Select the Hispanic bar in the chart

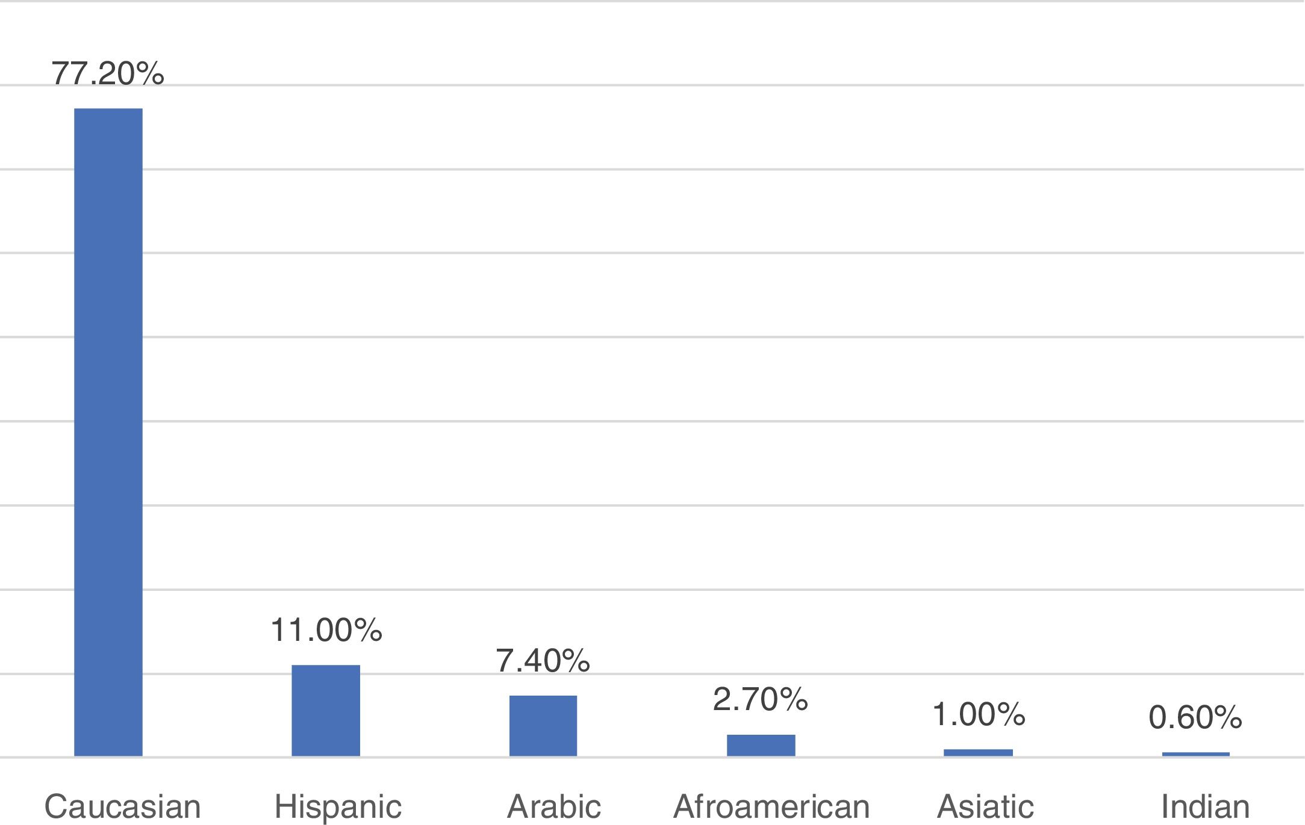(x=326, y=710)
